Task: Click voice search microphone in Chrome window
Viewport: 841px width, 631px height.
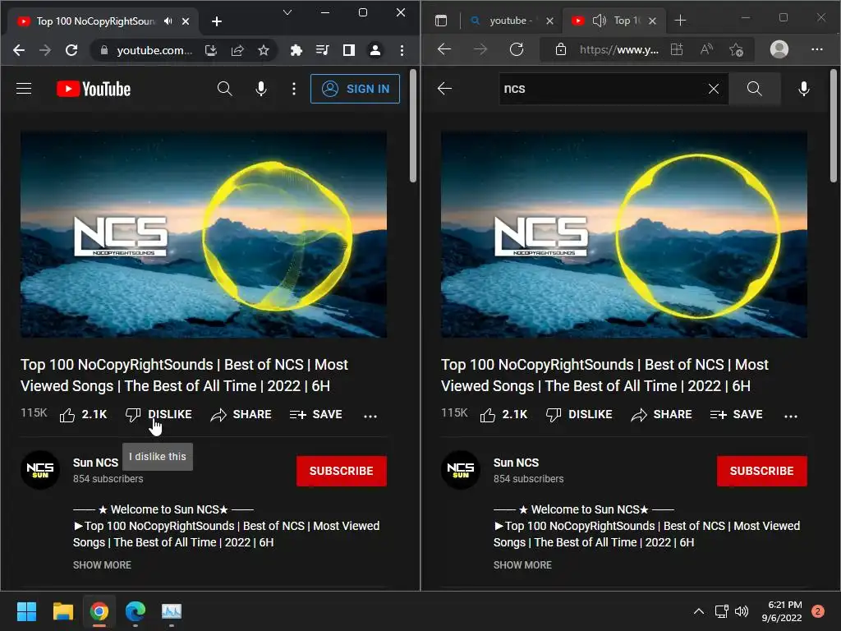Action: 261,89
